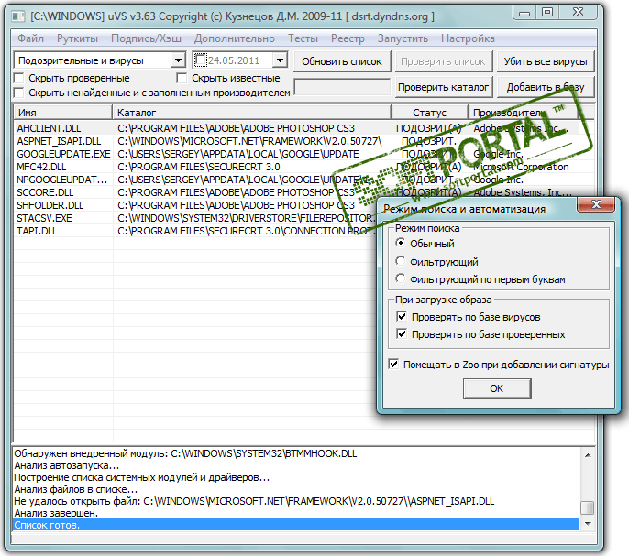Screen dimensions: 629x556
Task: Sort by the Каталог column header
Action: [251, 113]
